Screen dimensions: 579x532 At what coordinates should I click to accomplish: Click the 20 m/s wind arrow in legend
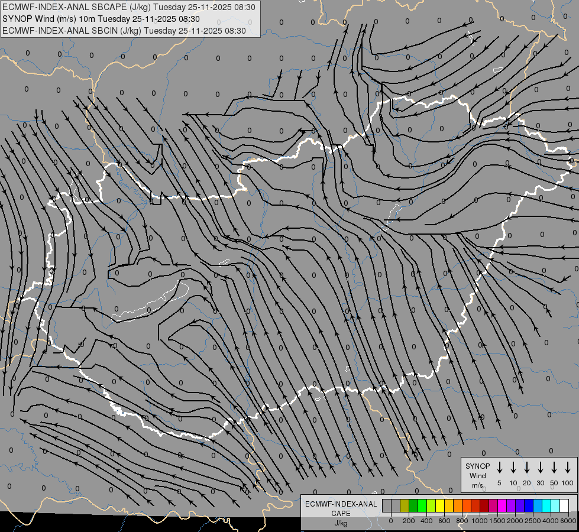click(x=526, y=468)
